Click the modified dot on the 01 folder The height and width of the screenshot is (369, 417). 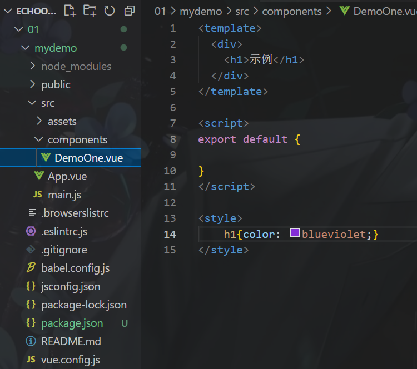tap(123, 29)
